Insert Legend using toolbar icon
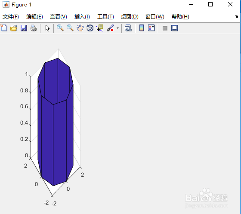The height and width of the screenshot is (214, 241). tap(151, 28)
